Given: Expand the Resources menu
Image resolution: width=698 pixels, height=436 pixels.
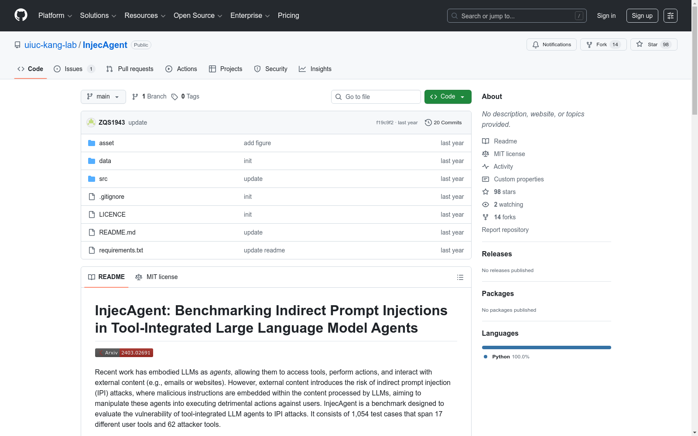Looking at the screenshot, I should click(x=145, y=16).
